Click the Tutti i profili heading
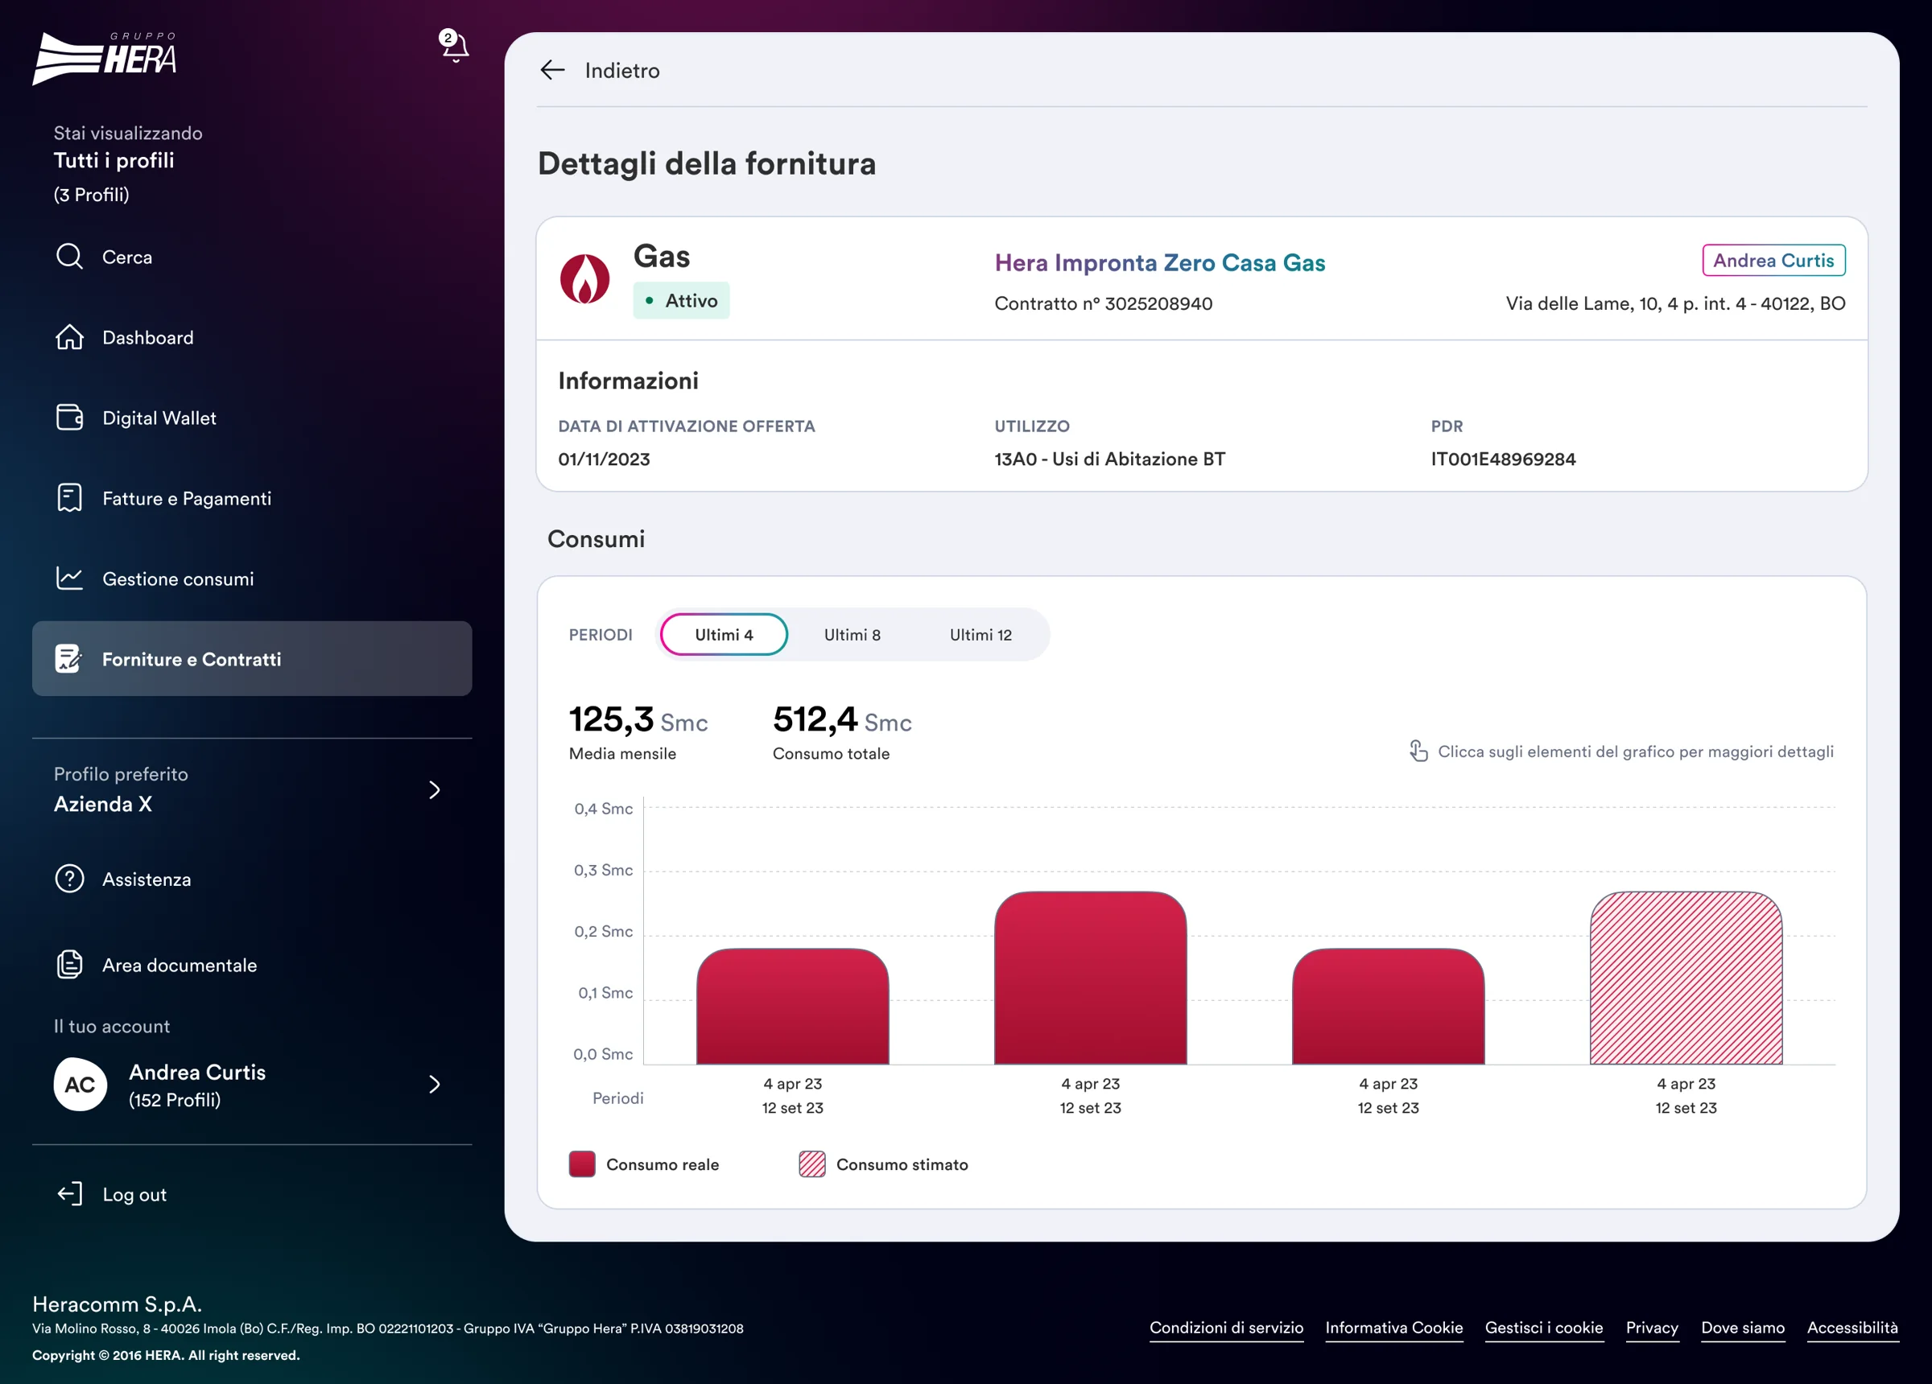This screenshot has height=1384, width=1932. pos(114,160)
